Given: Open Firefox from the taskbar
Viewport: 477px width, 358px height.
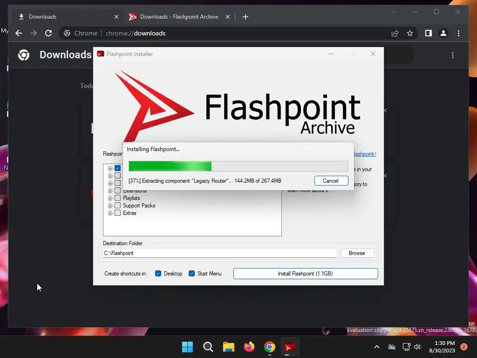Looking at the screenshot, I should coord(249,347).
